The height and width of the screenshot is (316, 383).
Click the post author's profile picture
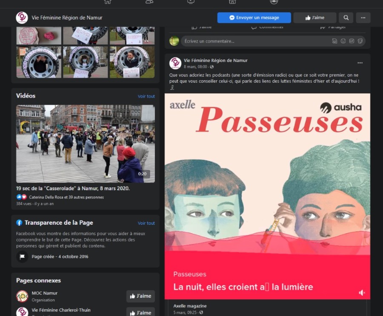(x=175, y=63)
